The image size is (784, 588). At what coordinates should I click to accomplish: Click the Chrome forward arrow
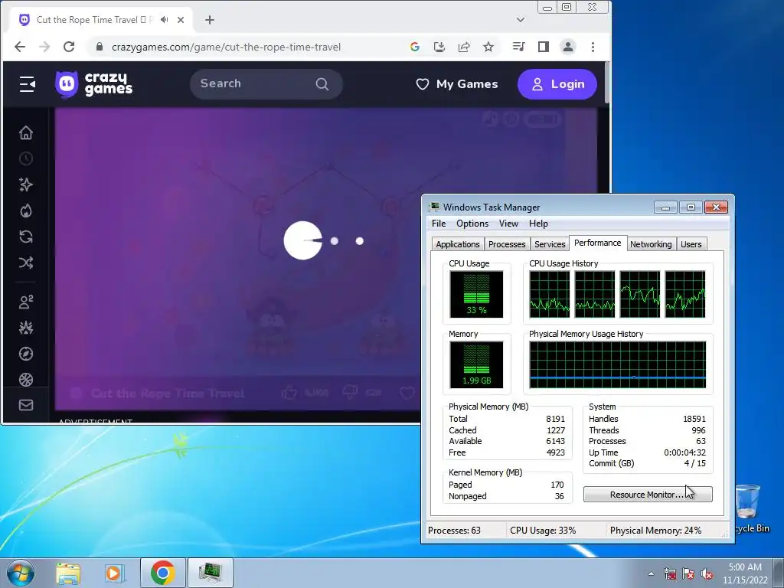(x=44, y=47)
